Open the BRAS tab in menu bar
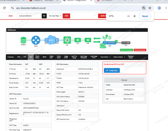 pyautogui.click(x=44, y=57)
